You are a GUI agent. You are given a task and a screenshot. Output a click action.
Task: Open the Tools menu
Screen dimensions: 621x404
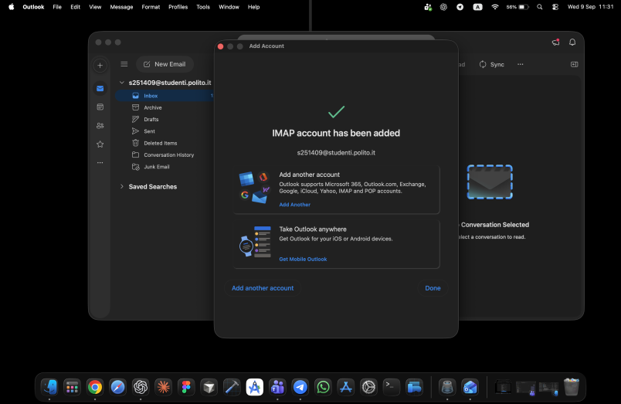pos(203,7)
